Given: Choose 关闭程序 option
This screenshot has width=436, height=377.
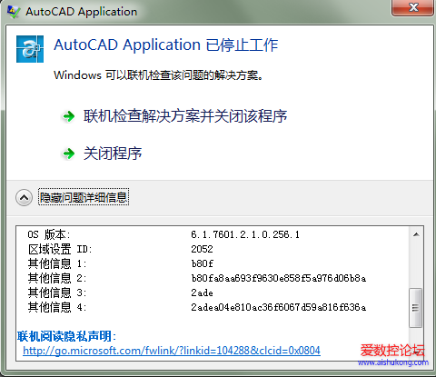Looking at the screenshot, I should pos(113,154).
